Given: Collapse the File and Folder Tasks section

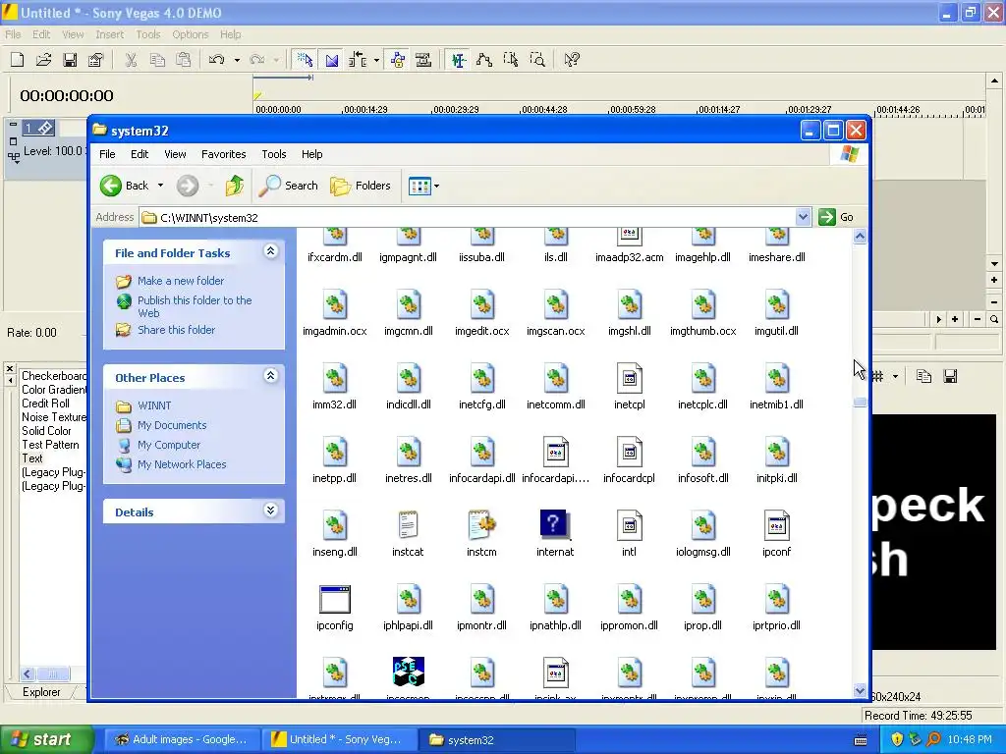Looking at the screenshot, I should pyautogui.click(x=271, y=251).
